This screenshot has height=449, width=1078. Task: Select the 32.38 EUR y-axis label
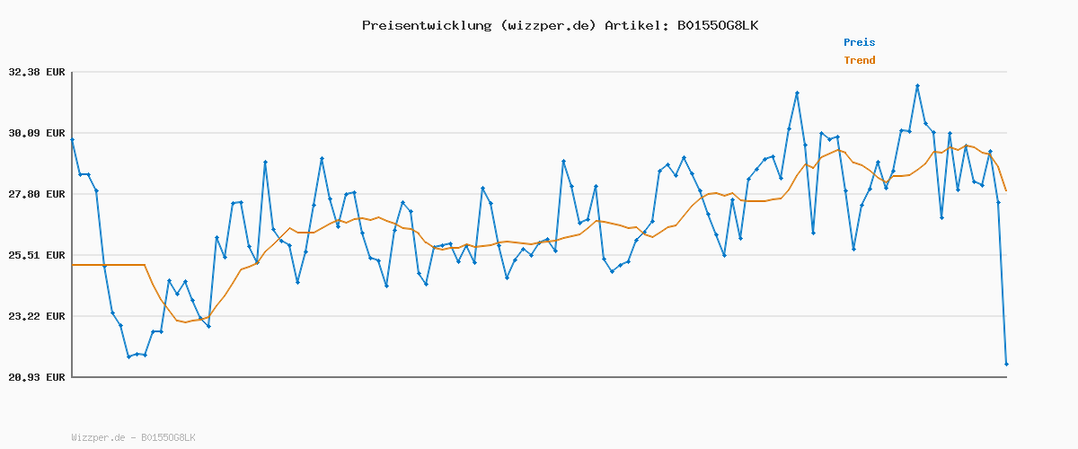point(37,72)
